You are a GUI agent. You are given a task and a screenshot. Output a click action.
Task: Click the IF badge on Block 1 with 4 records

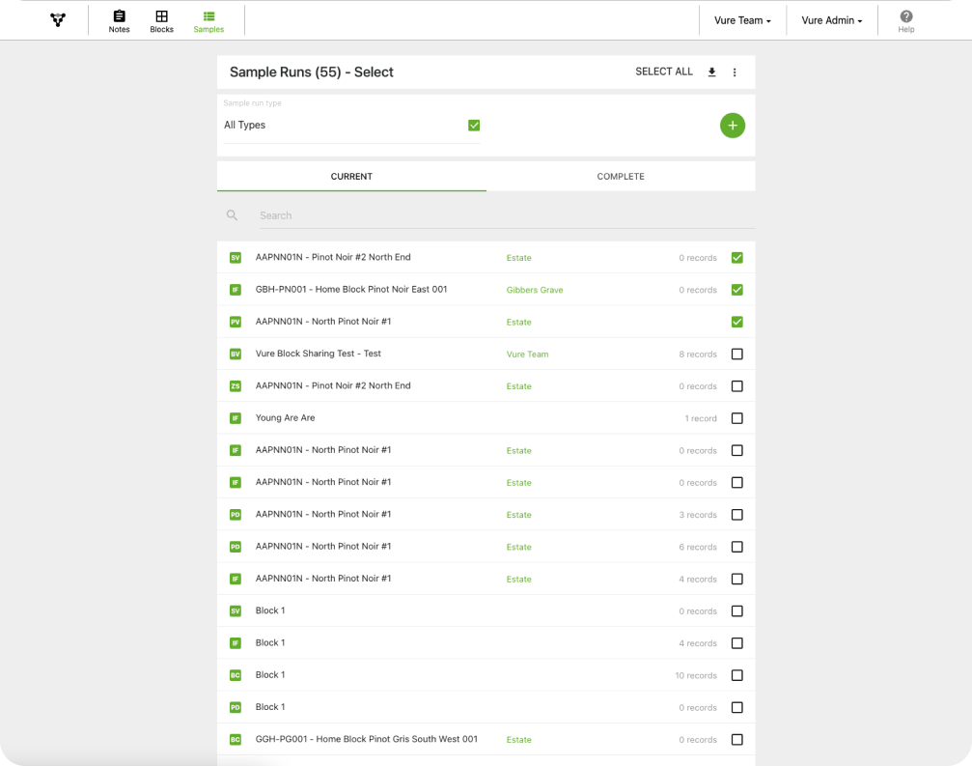pos(236,643)
